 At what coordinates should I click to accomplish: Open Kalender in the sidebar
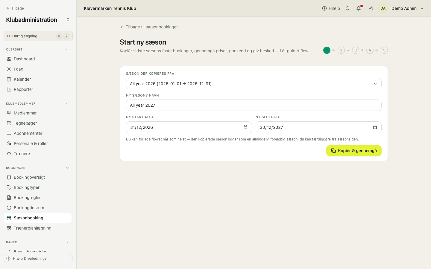click(x=37, y=79)
